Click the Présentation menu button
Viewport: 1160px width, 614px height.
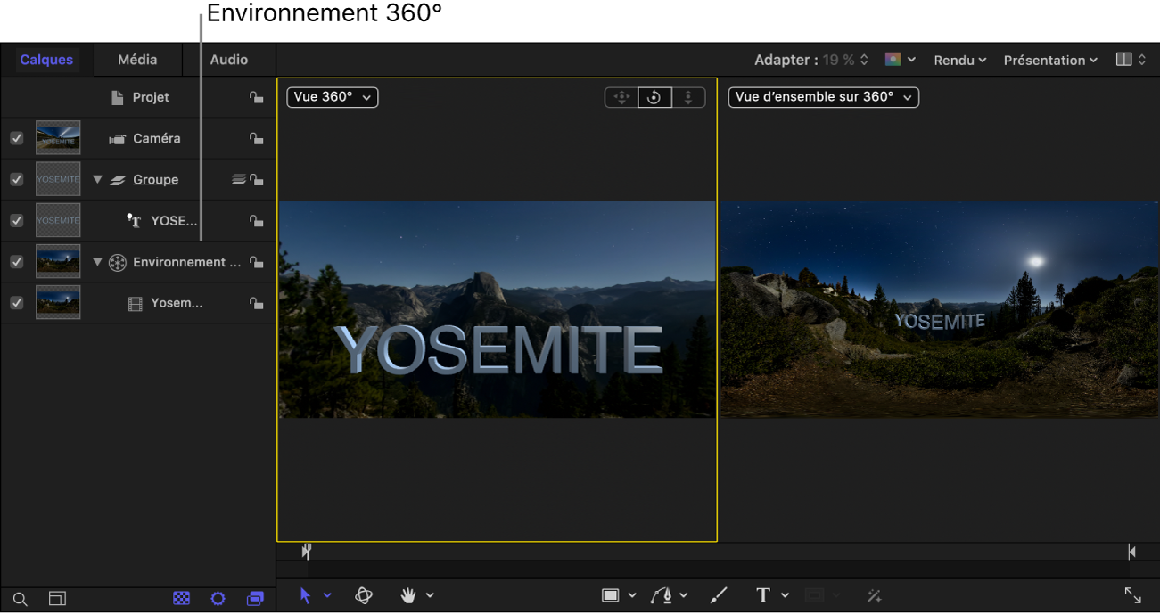point(1049,60)
